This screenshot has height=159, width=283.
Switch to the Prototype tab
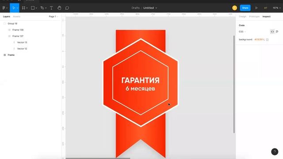coord(254,17)
